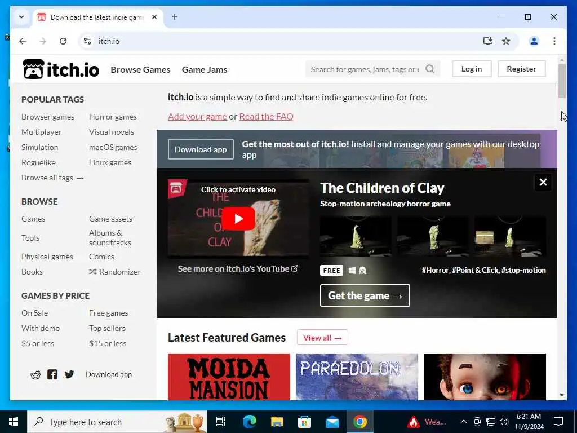Image resolution: width=577 pixels, height=433 pixels.
Task: Click the Linux platform icon
Action: [x=362, y=271]
